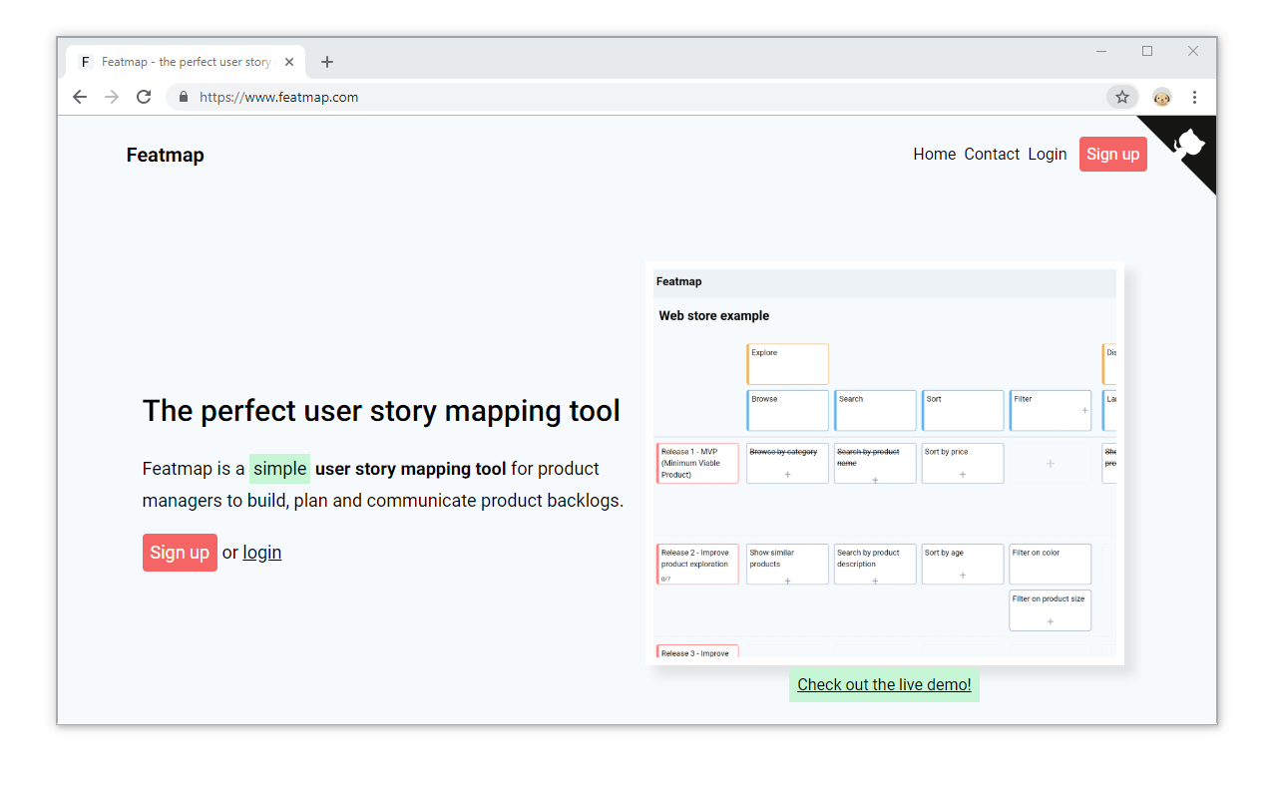
Task: Click the highlighted word 'simple'
Action: (279, 469)
